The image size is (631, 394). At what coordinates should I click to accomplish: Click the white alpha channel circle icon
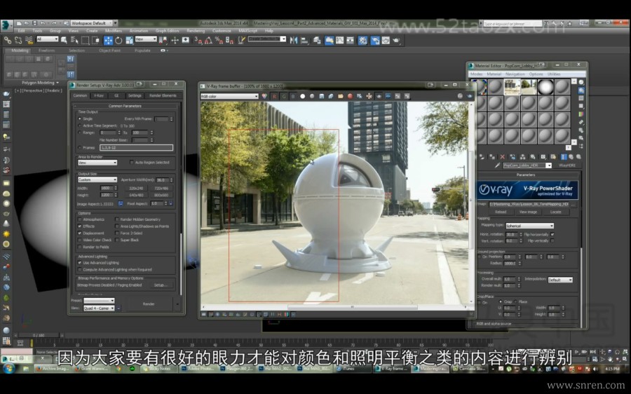tap(302, 96)
